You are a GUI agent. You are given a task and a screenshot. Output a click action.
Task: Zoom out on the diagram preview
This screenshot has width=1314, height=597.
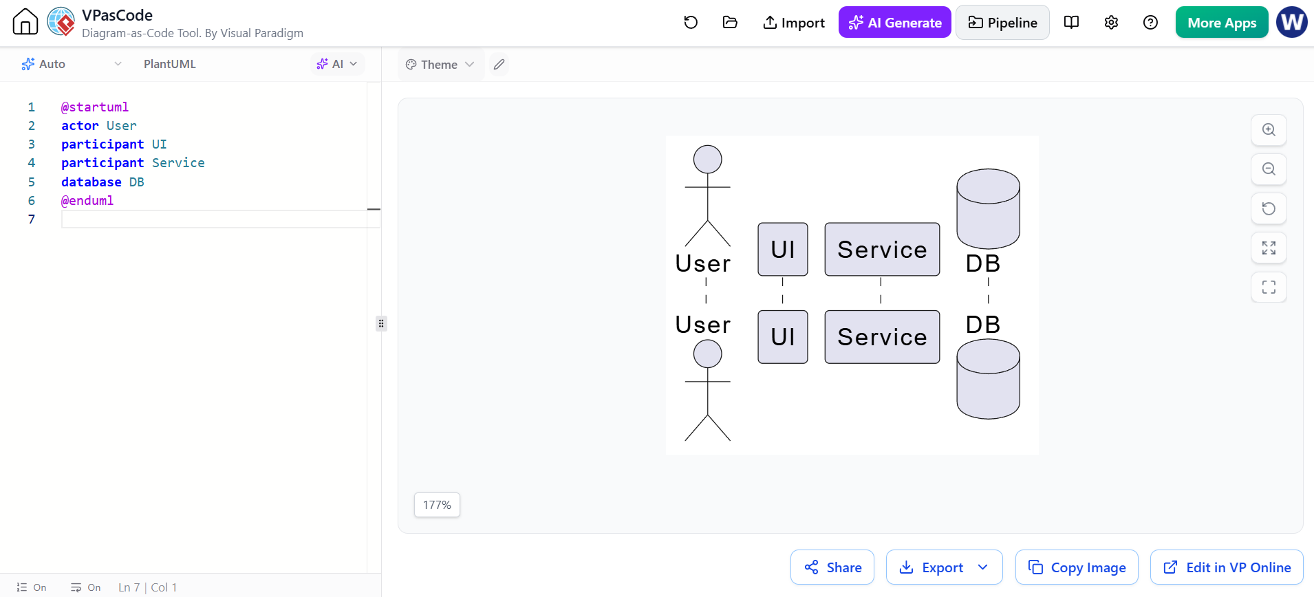[x=1269, y=169]
